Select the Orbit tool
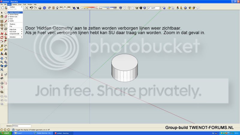 tap(2, 58)
